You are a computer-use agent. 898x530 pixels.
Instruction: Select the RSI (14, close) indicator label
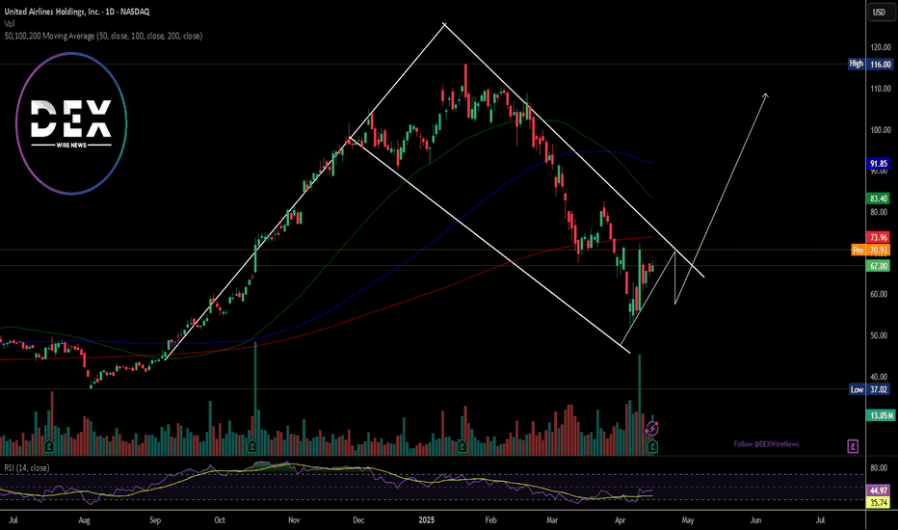(27, 468)
